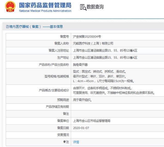Select the filing date 2020-01-07

pos(81,128)
